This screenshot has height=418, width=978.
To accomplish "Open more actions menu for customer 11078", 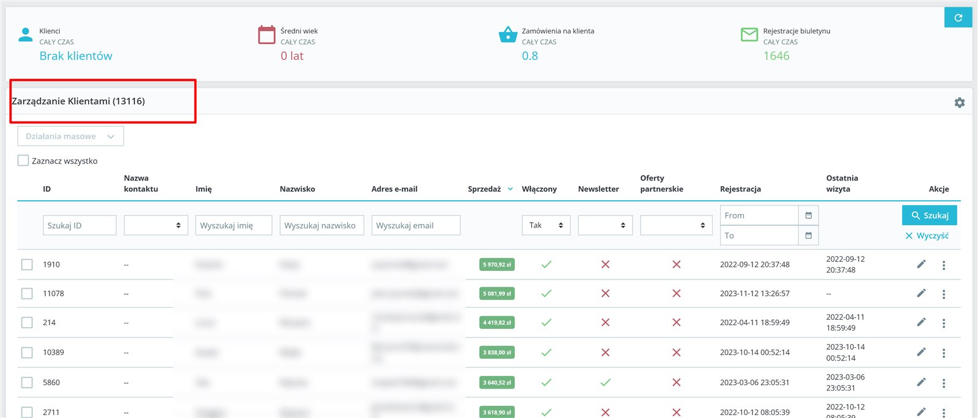I will 944,294.
